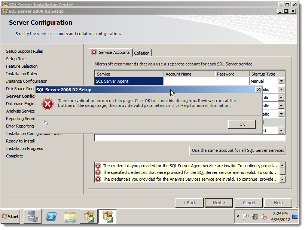Switch to the active SQL Server setup taskbar item

click(x=107, y=217)
